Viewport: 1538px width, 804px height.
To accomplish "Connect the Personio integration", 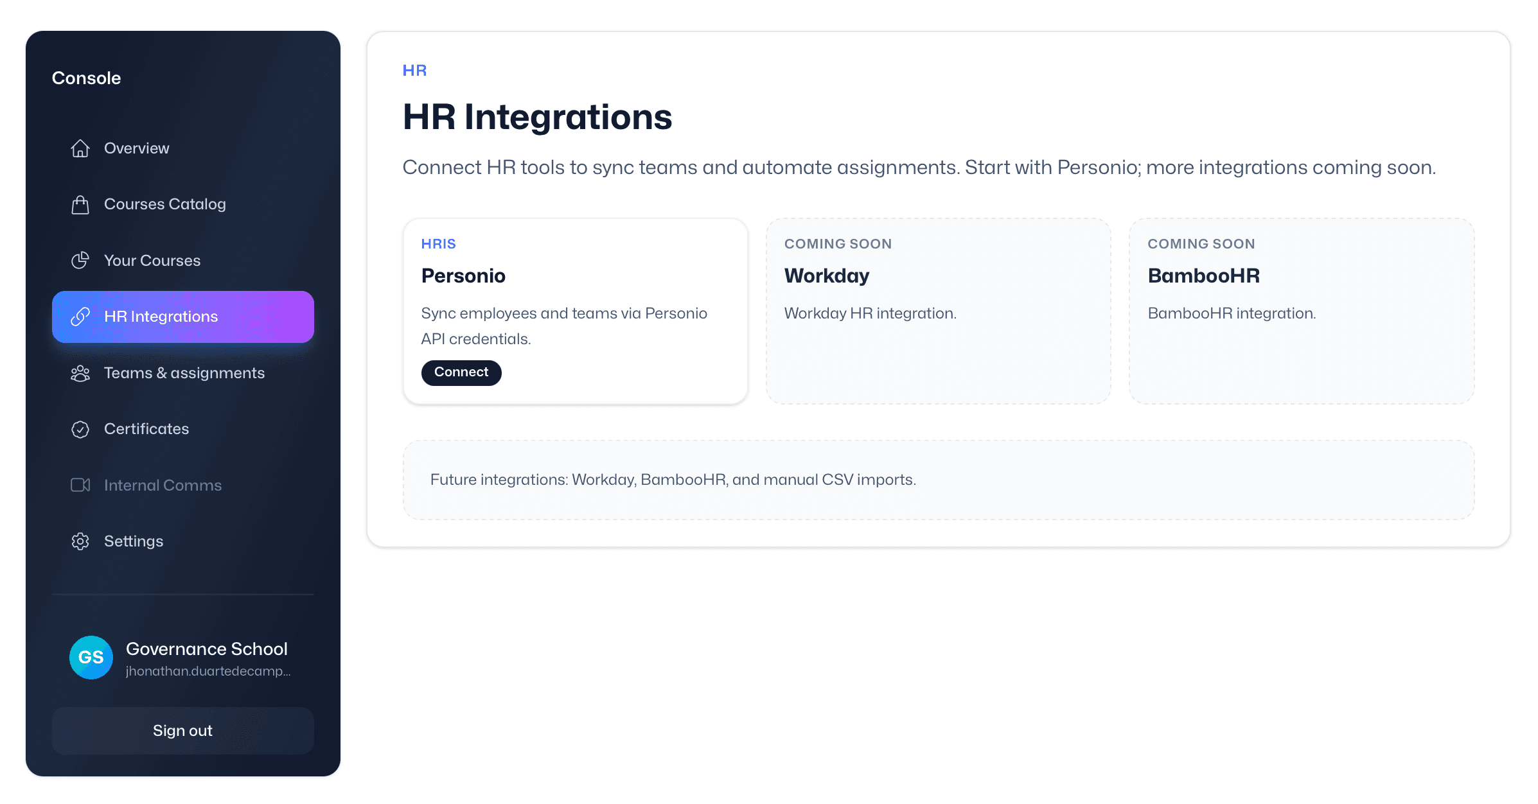I will click(461, 372).
